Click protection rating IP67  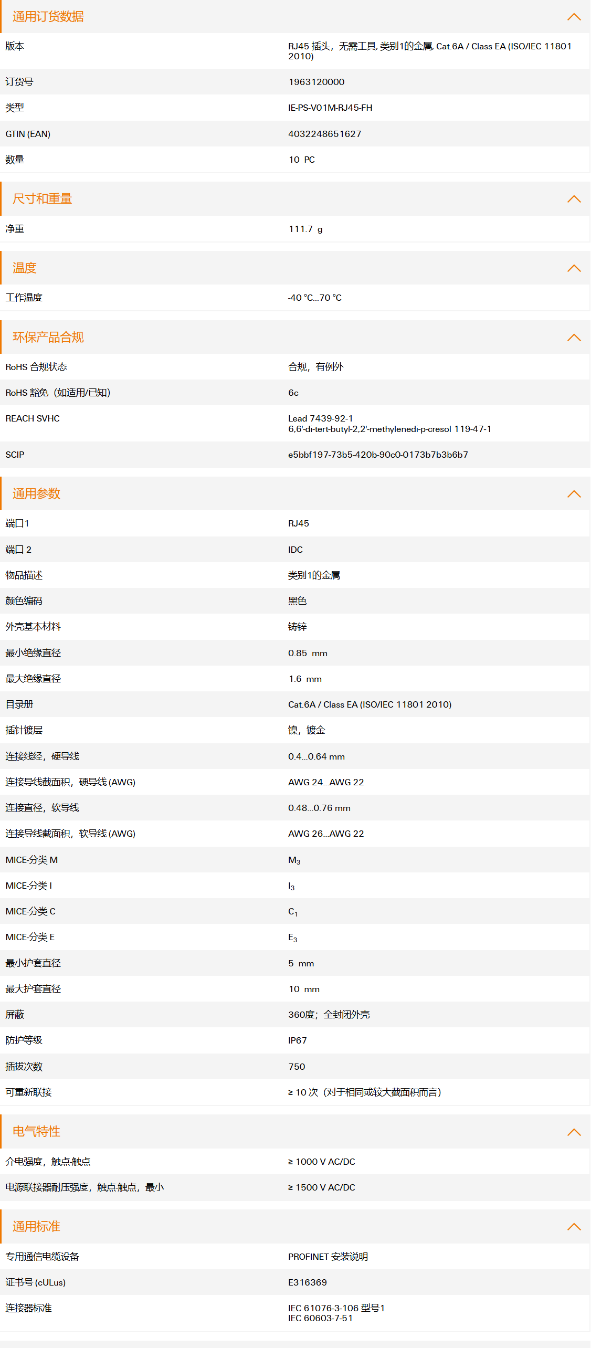(298, 1040)
